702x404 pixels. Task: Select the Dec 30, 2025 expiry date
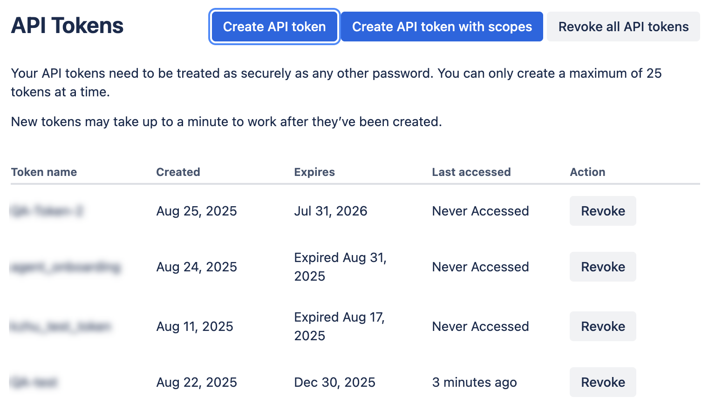coord(334,383)
